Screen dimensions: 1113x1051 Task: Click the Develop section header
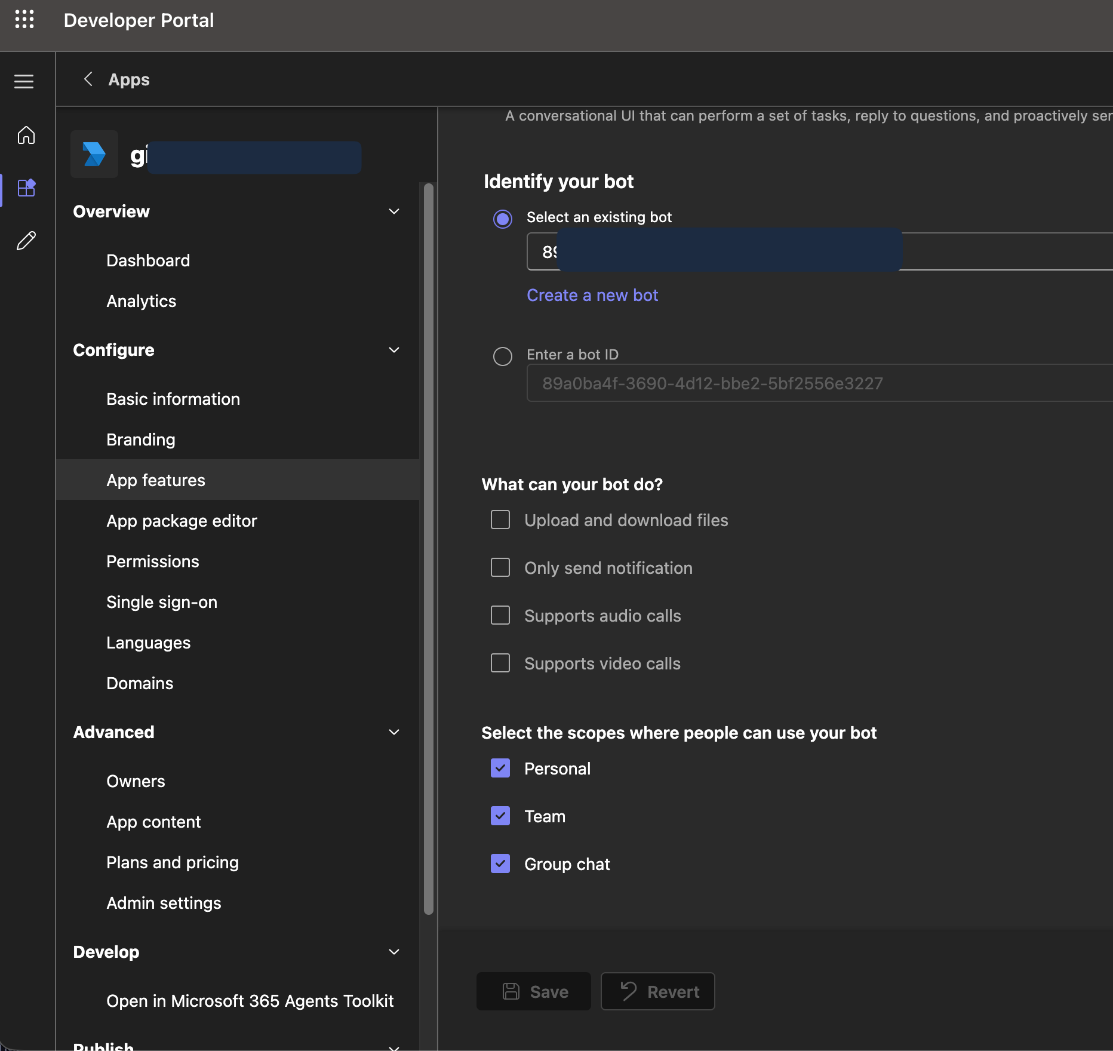(x=106, y=952)
